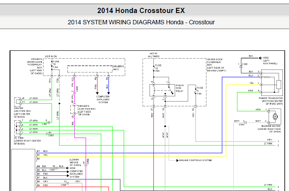Image resolution: width=289 pixels, height=191 pixels.
Task: Click the "POWER TRANSISTOR" label
Action: [271, 98]
